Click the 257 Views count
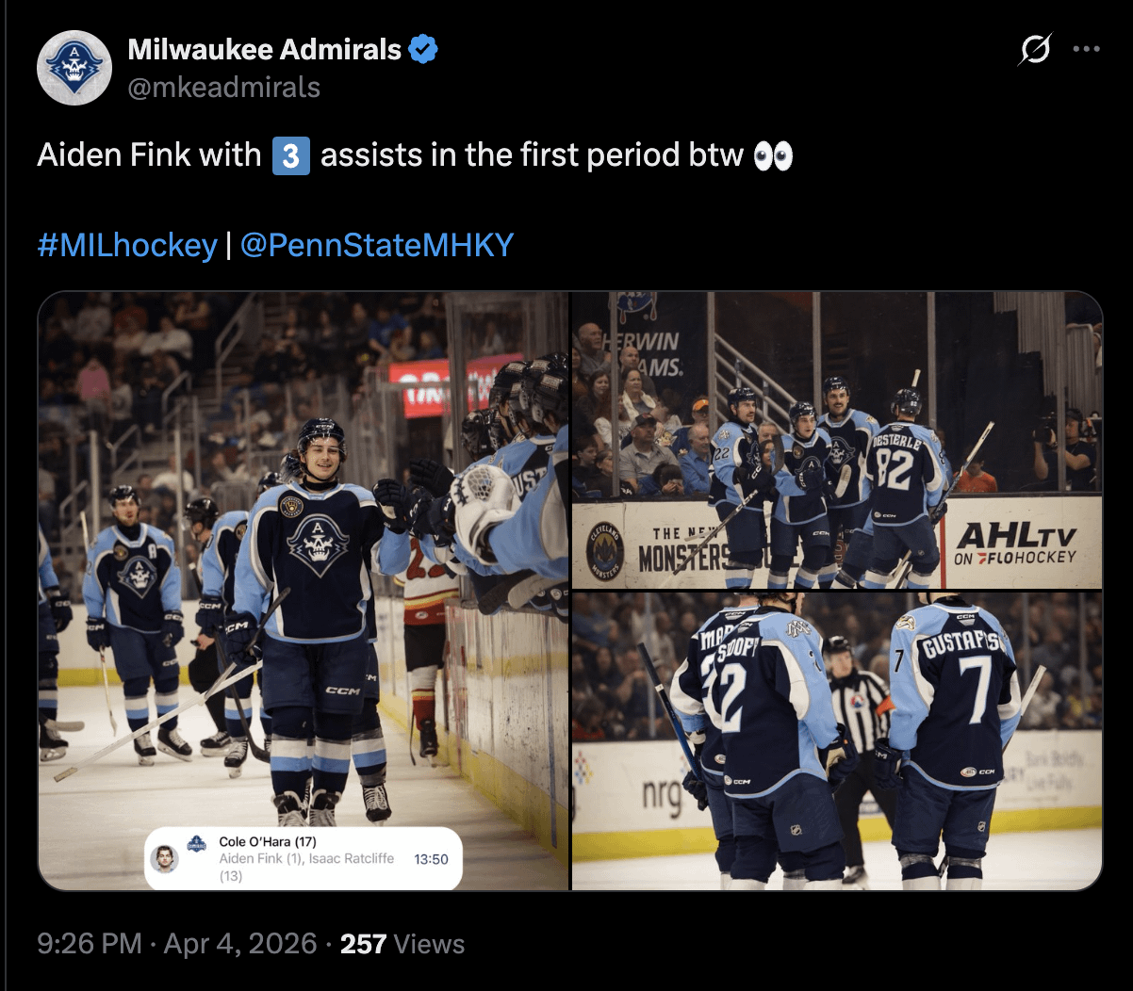1133x991 pixels. 402,944
